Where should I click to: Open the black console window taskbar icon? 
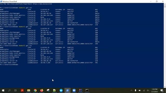pyautogui.click(x=87, y=90)
